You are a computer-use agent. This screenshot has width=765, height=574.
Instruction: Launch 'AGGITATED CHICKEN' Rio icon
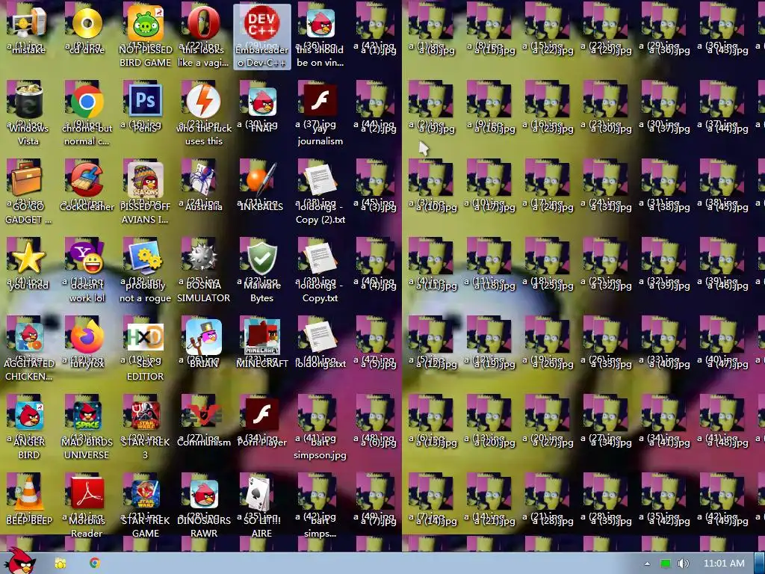click(x=28, y=337)
